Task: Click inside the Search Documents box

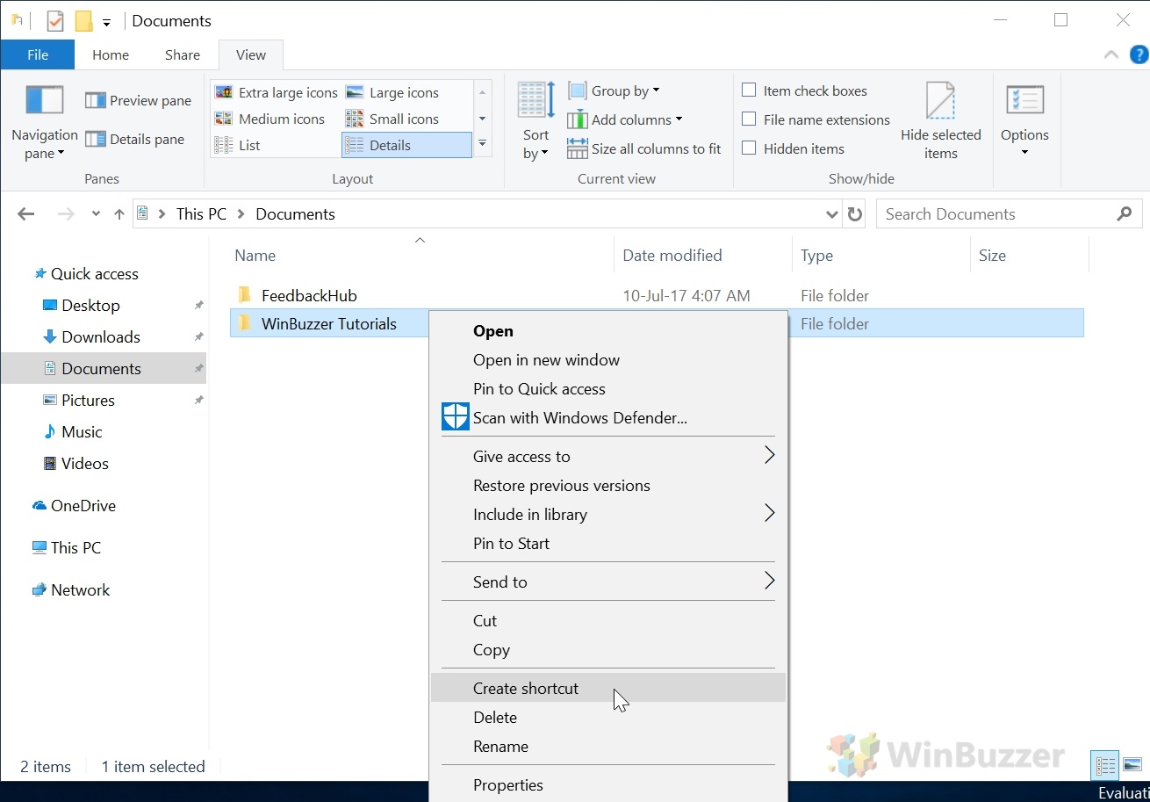Action: (966, 213)
